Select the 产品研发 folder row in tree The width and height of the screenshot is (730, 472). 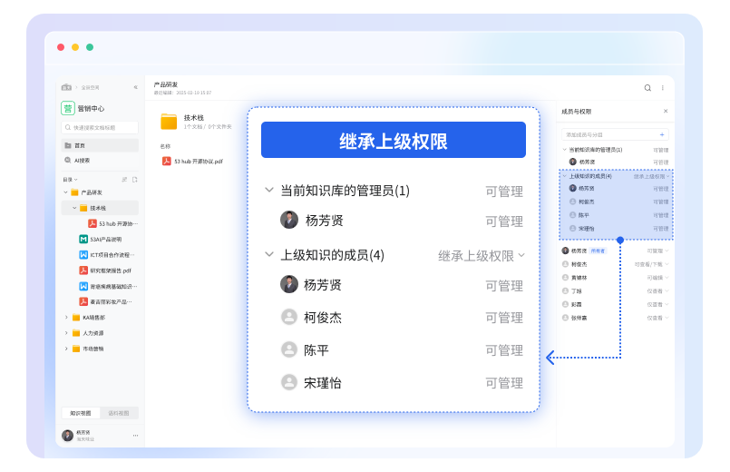[100, 192]
